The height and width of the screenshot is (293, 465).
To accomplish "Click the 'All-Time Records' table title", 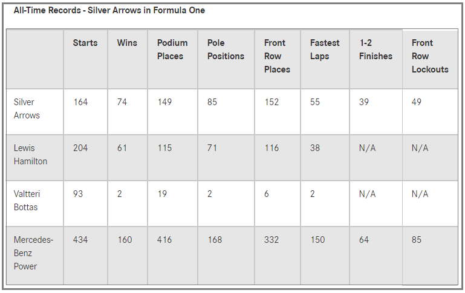I will [x=109, y=10].
